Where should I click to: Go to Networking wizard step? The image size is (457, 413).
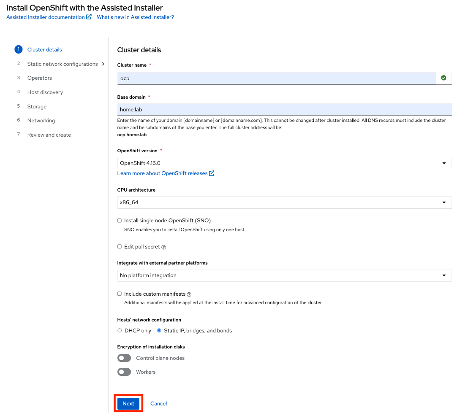(x=41, y=121)
